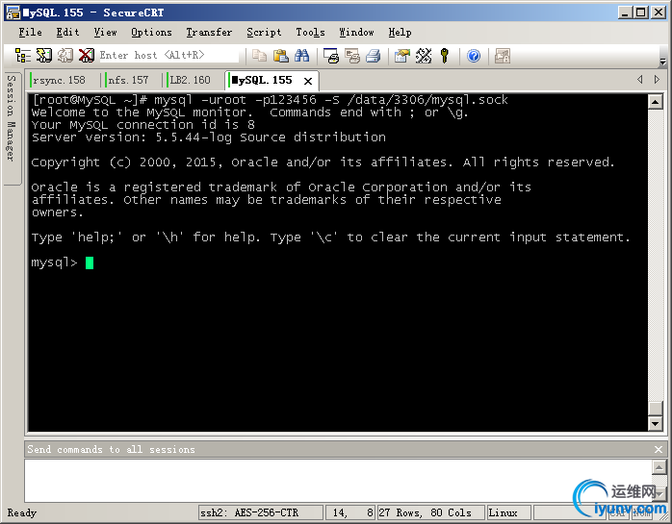
Task: Open the Window menu
Action: (356, 32)
